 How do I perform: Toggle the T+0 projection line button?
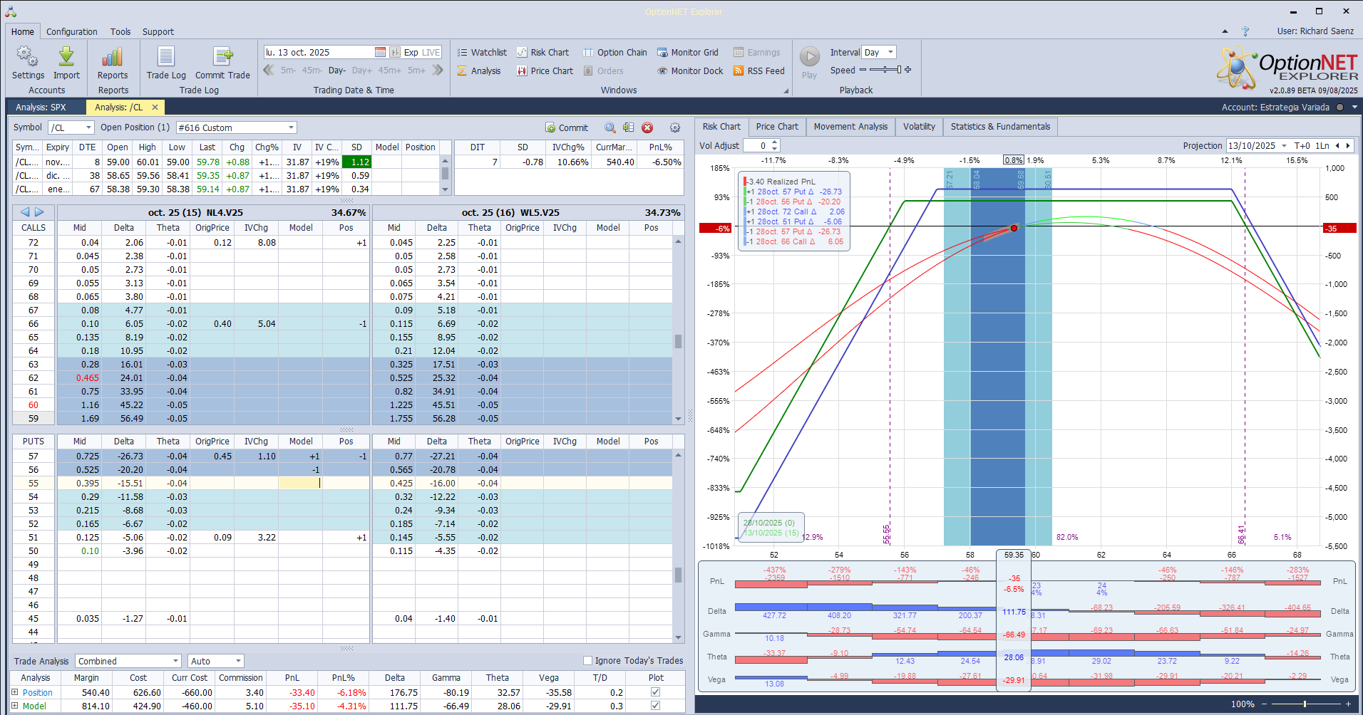[1302, 145]
